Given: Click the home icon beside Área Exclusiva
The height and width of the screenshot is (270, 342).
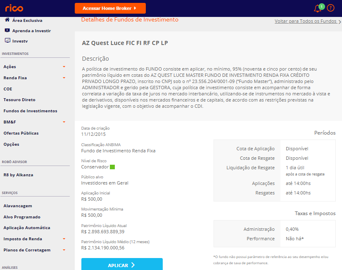Looking at the screenshot, I should pyautogui.click(x=7, y=20).
